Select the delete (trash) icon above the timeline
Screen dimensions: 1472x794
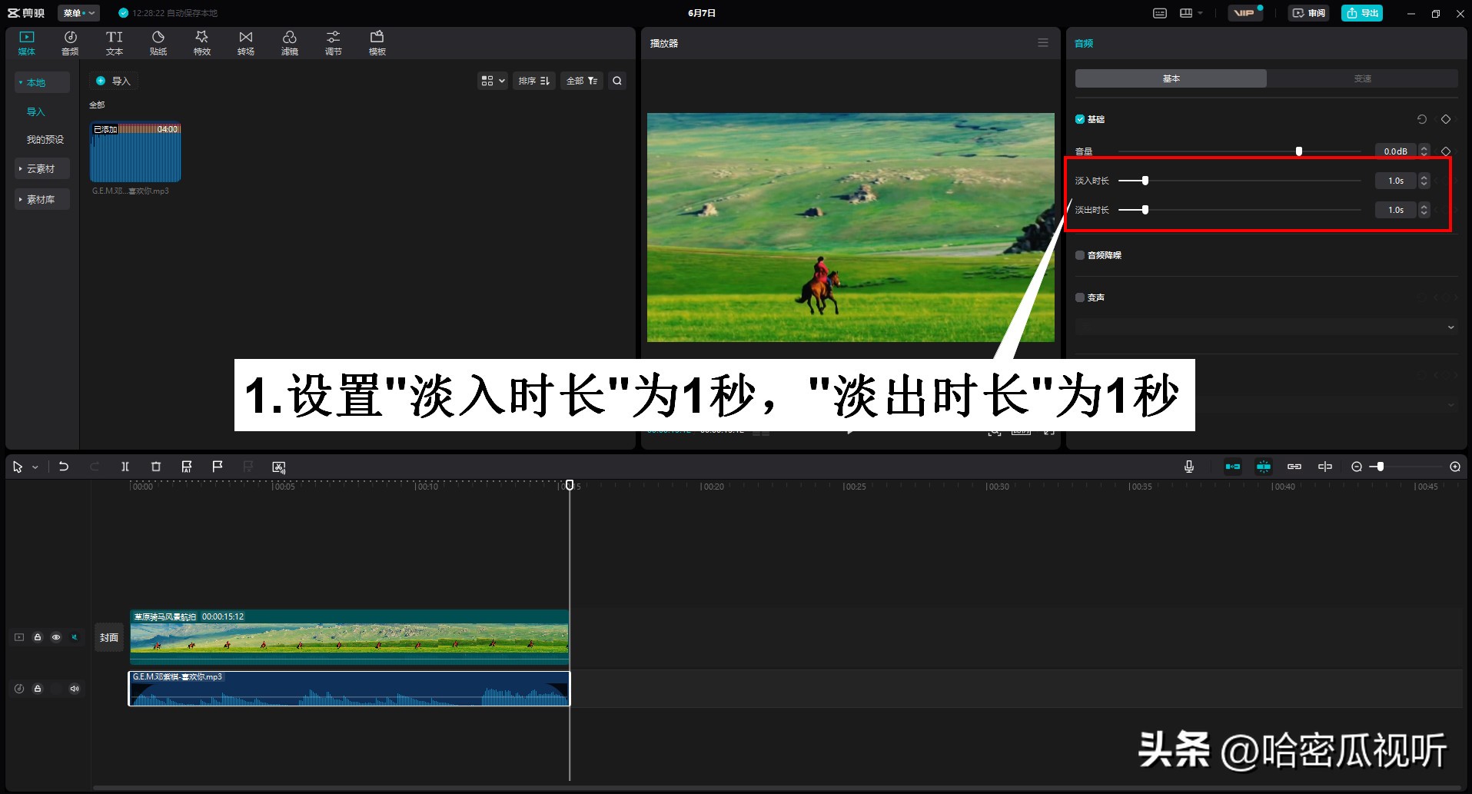pyautogui.click(x=156, y=467)
